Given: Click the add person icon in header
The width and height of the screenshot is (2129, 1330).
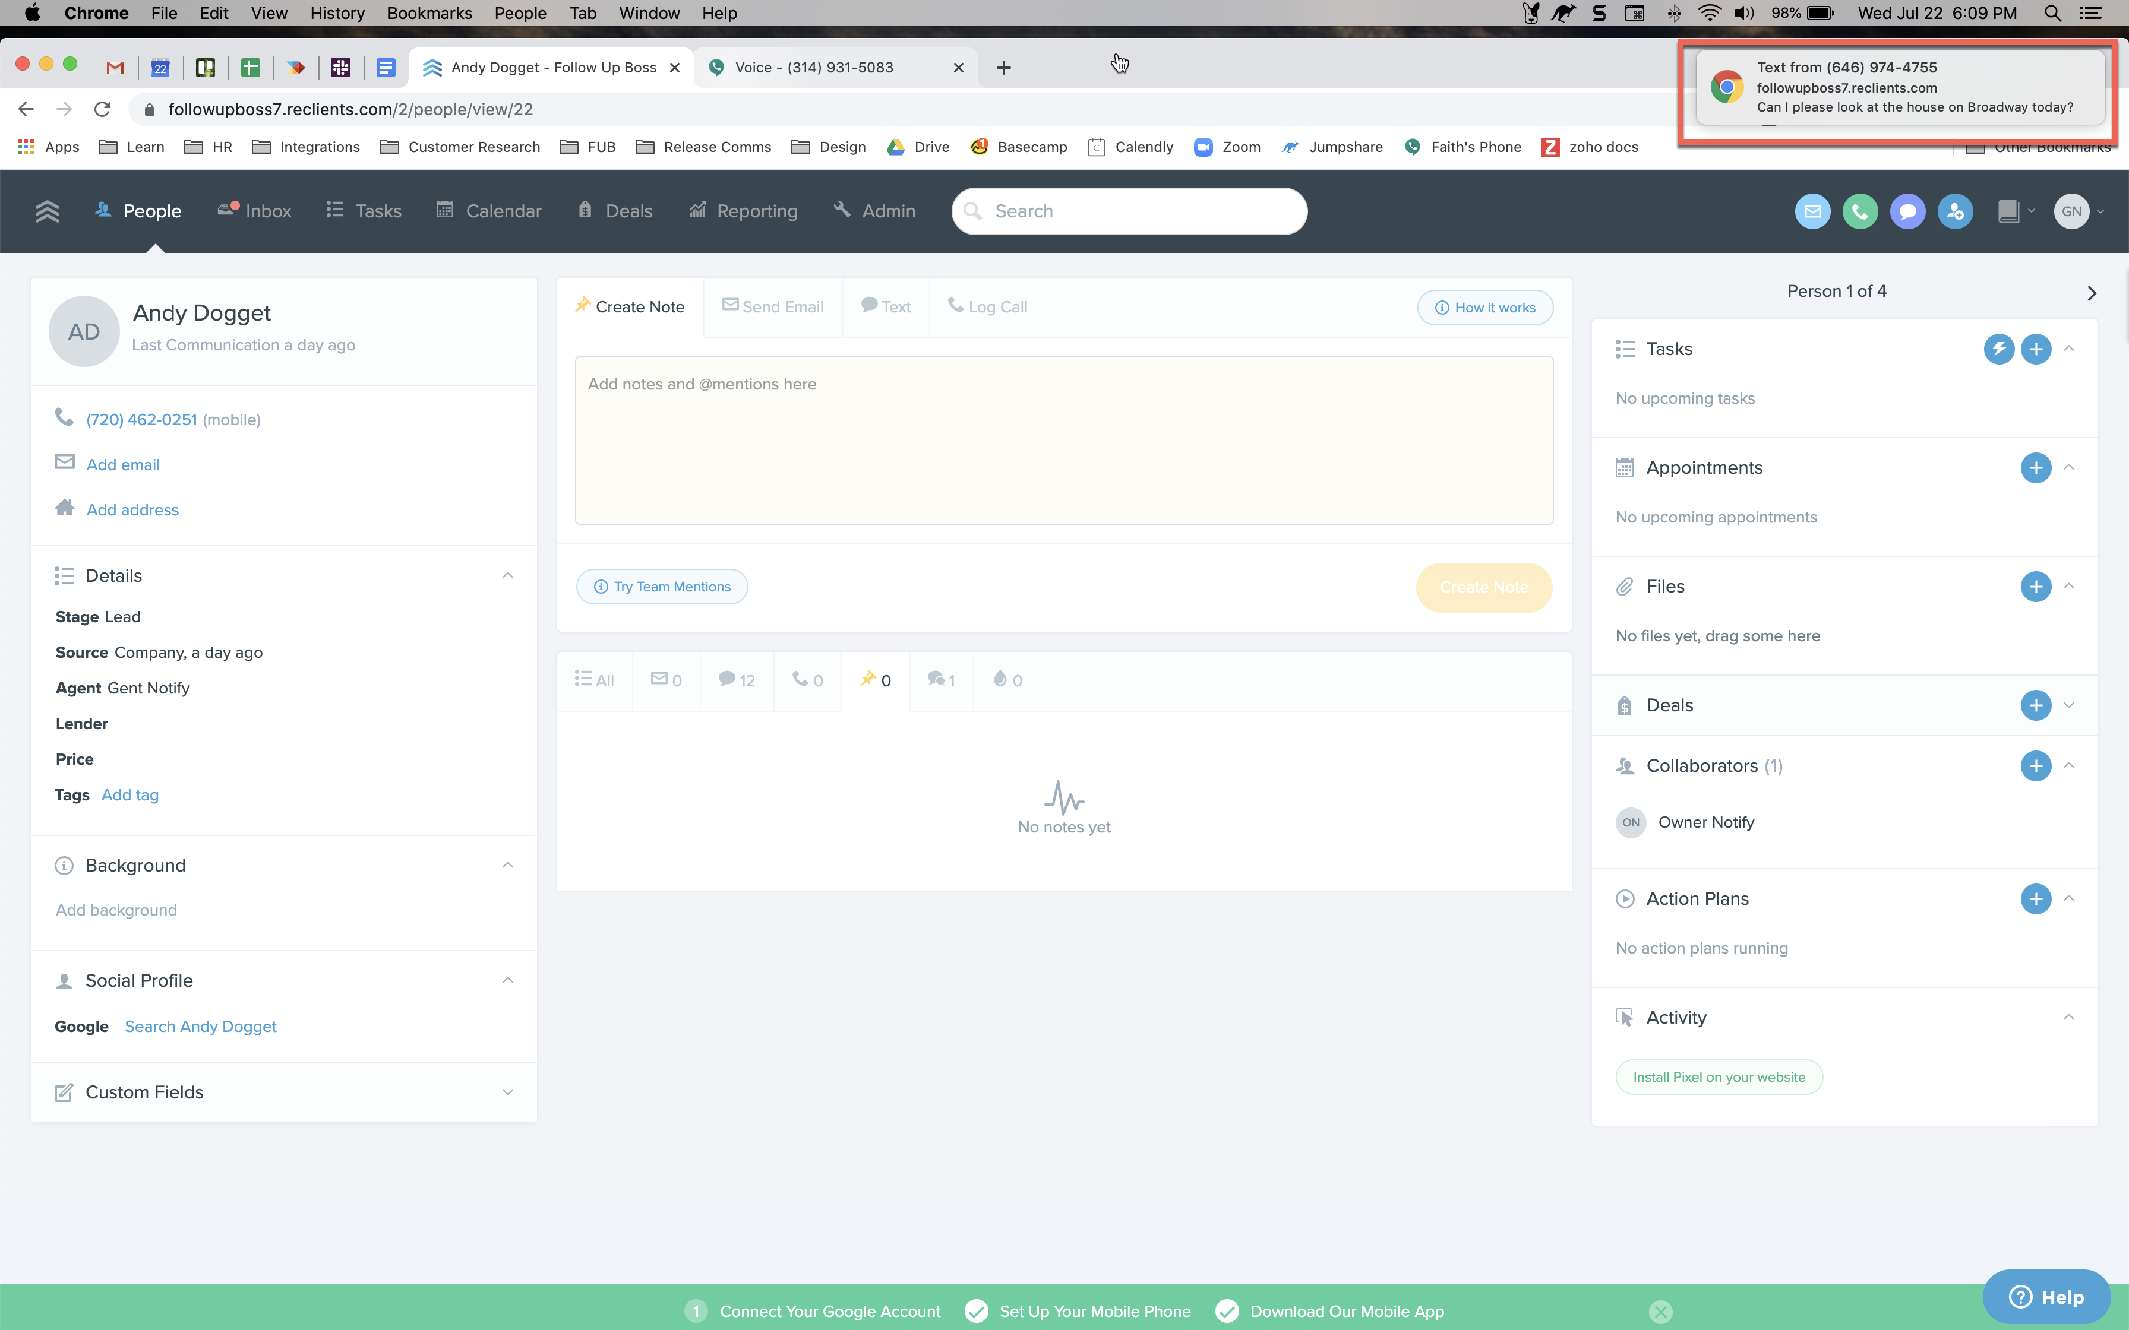Looking at the screenshot, I should 1955,211.
